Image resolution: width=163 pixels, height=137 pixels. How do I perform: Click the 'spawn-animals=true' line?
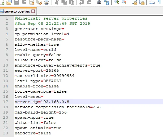[x=38, y=128]
